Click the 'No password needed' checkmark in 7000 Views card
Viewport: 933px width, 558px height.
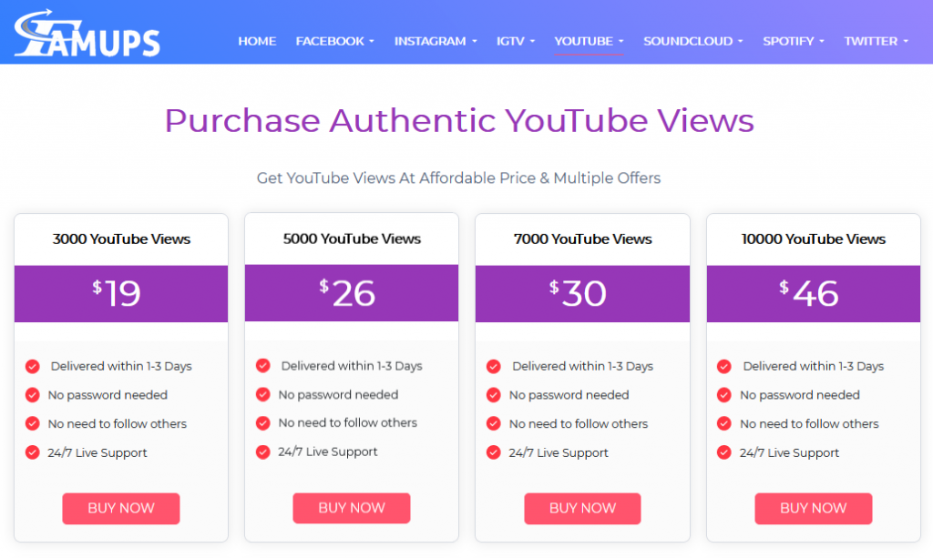point(493,394)
